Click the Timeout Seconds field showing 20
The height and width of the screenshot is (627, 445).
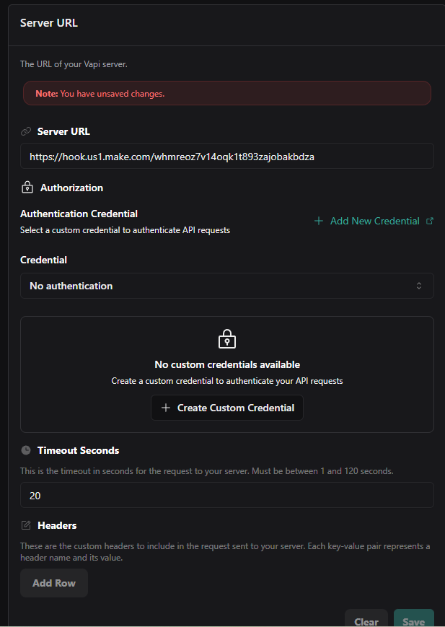tap(226, 496)
